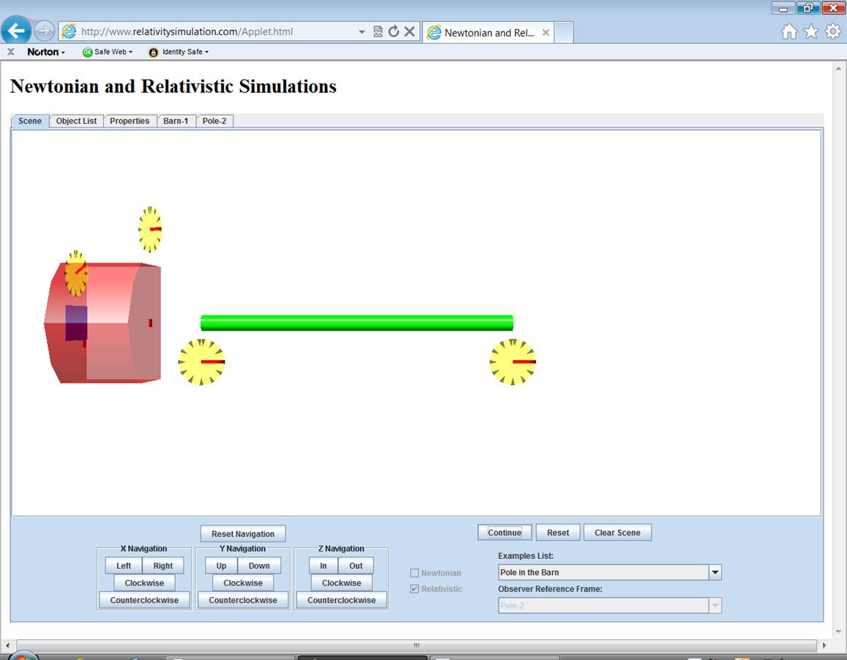Click the horizontal scrollbar at the bottom
The image size is (847, 660).
[416, 645]
